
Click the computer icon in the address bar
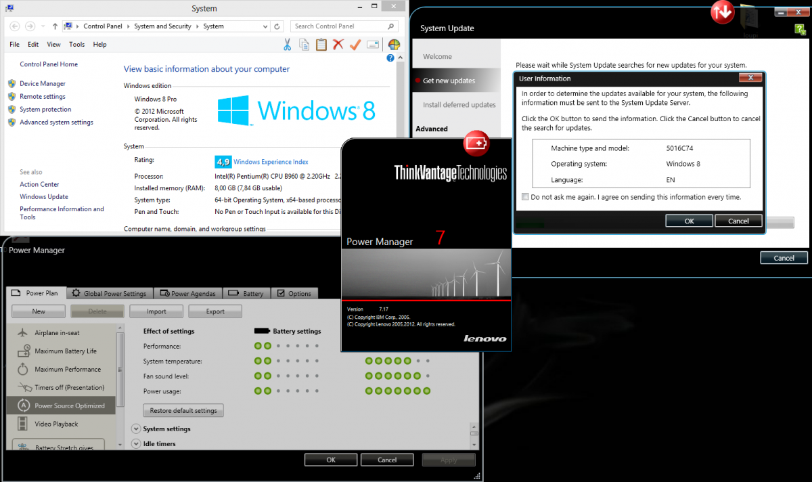click(x=68, y=26)
